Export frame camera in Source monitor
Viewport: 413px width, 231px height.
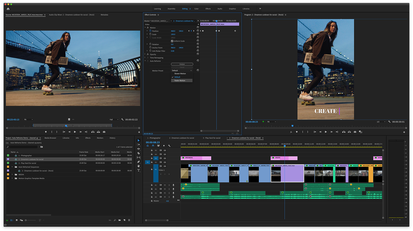[104, 132]
